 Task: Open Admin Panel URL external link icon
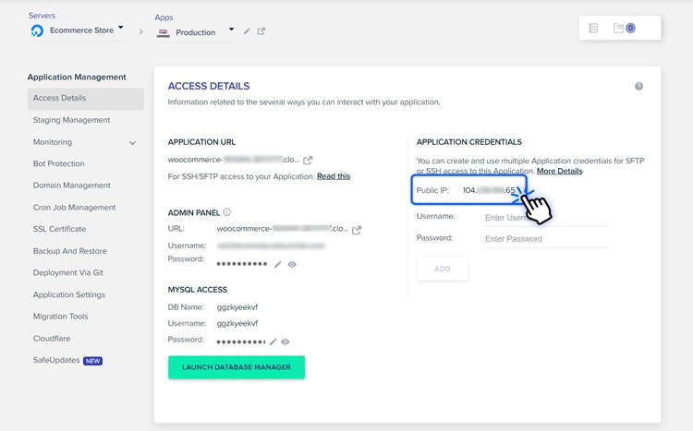tap(357, 230)
